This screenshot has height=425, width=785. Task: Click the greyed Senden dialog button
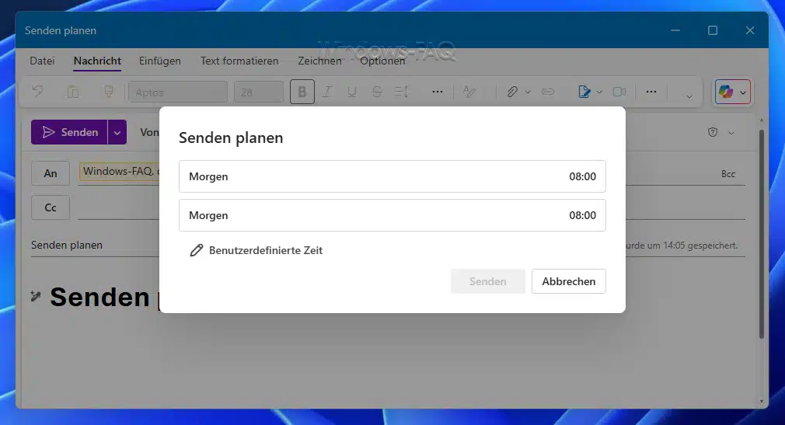[x=488, y=281]
